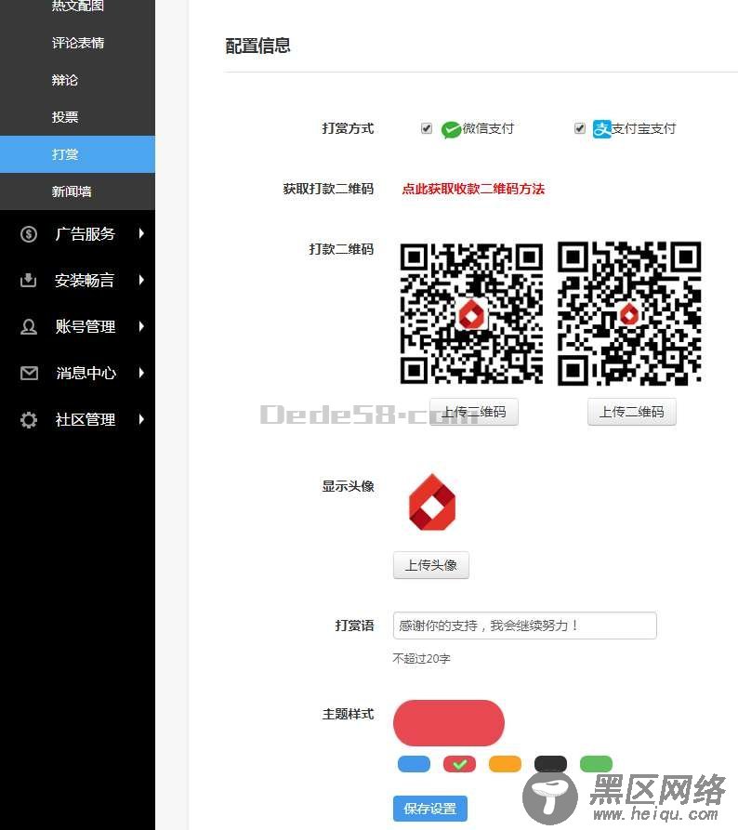This screenshot has height=830, width=738.
Task: Open the 评论表情 sidebar item
Action: 78,43
